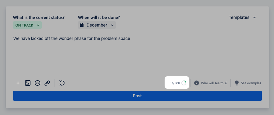
Task: Click the chevron inside ON TRACK badge
Action: point(38,25)
